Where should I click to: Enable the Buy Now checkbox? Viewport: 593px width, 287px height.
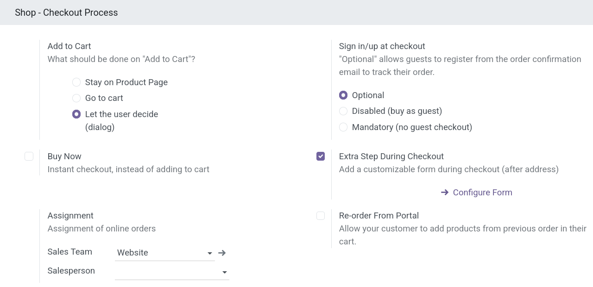tap(29, 156)
